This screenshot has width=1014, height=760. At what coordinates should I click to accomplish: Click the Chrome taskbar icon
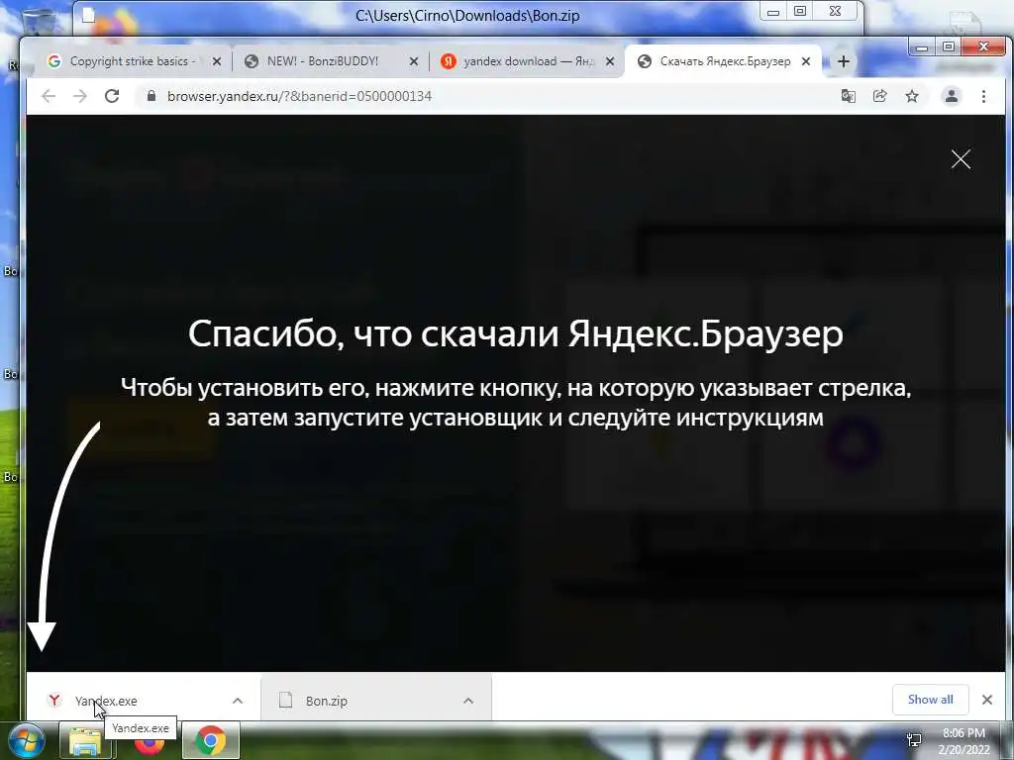click(x=210, y=741)
